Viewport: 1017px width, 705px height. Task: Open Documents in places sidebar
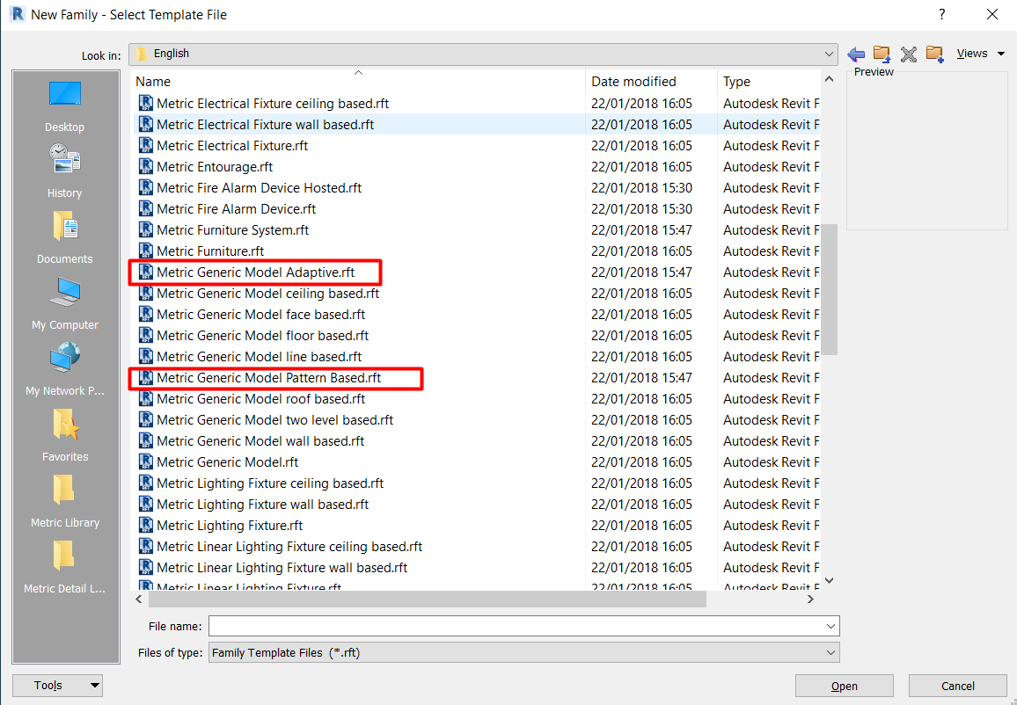(x=65, y=238)
